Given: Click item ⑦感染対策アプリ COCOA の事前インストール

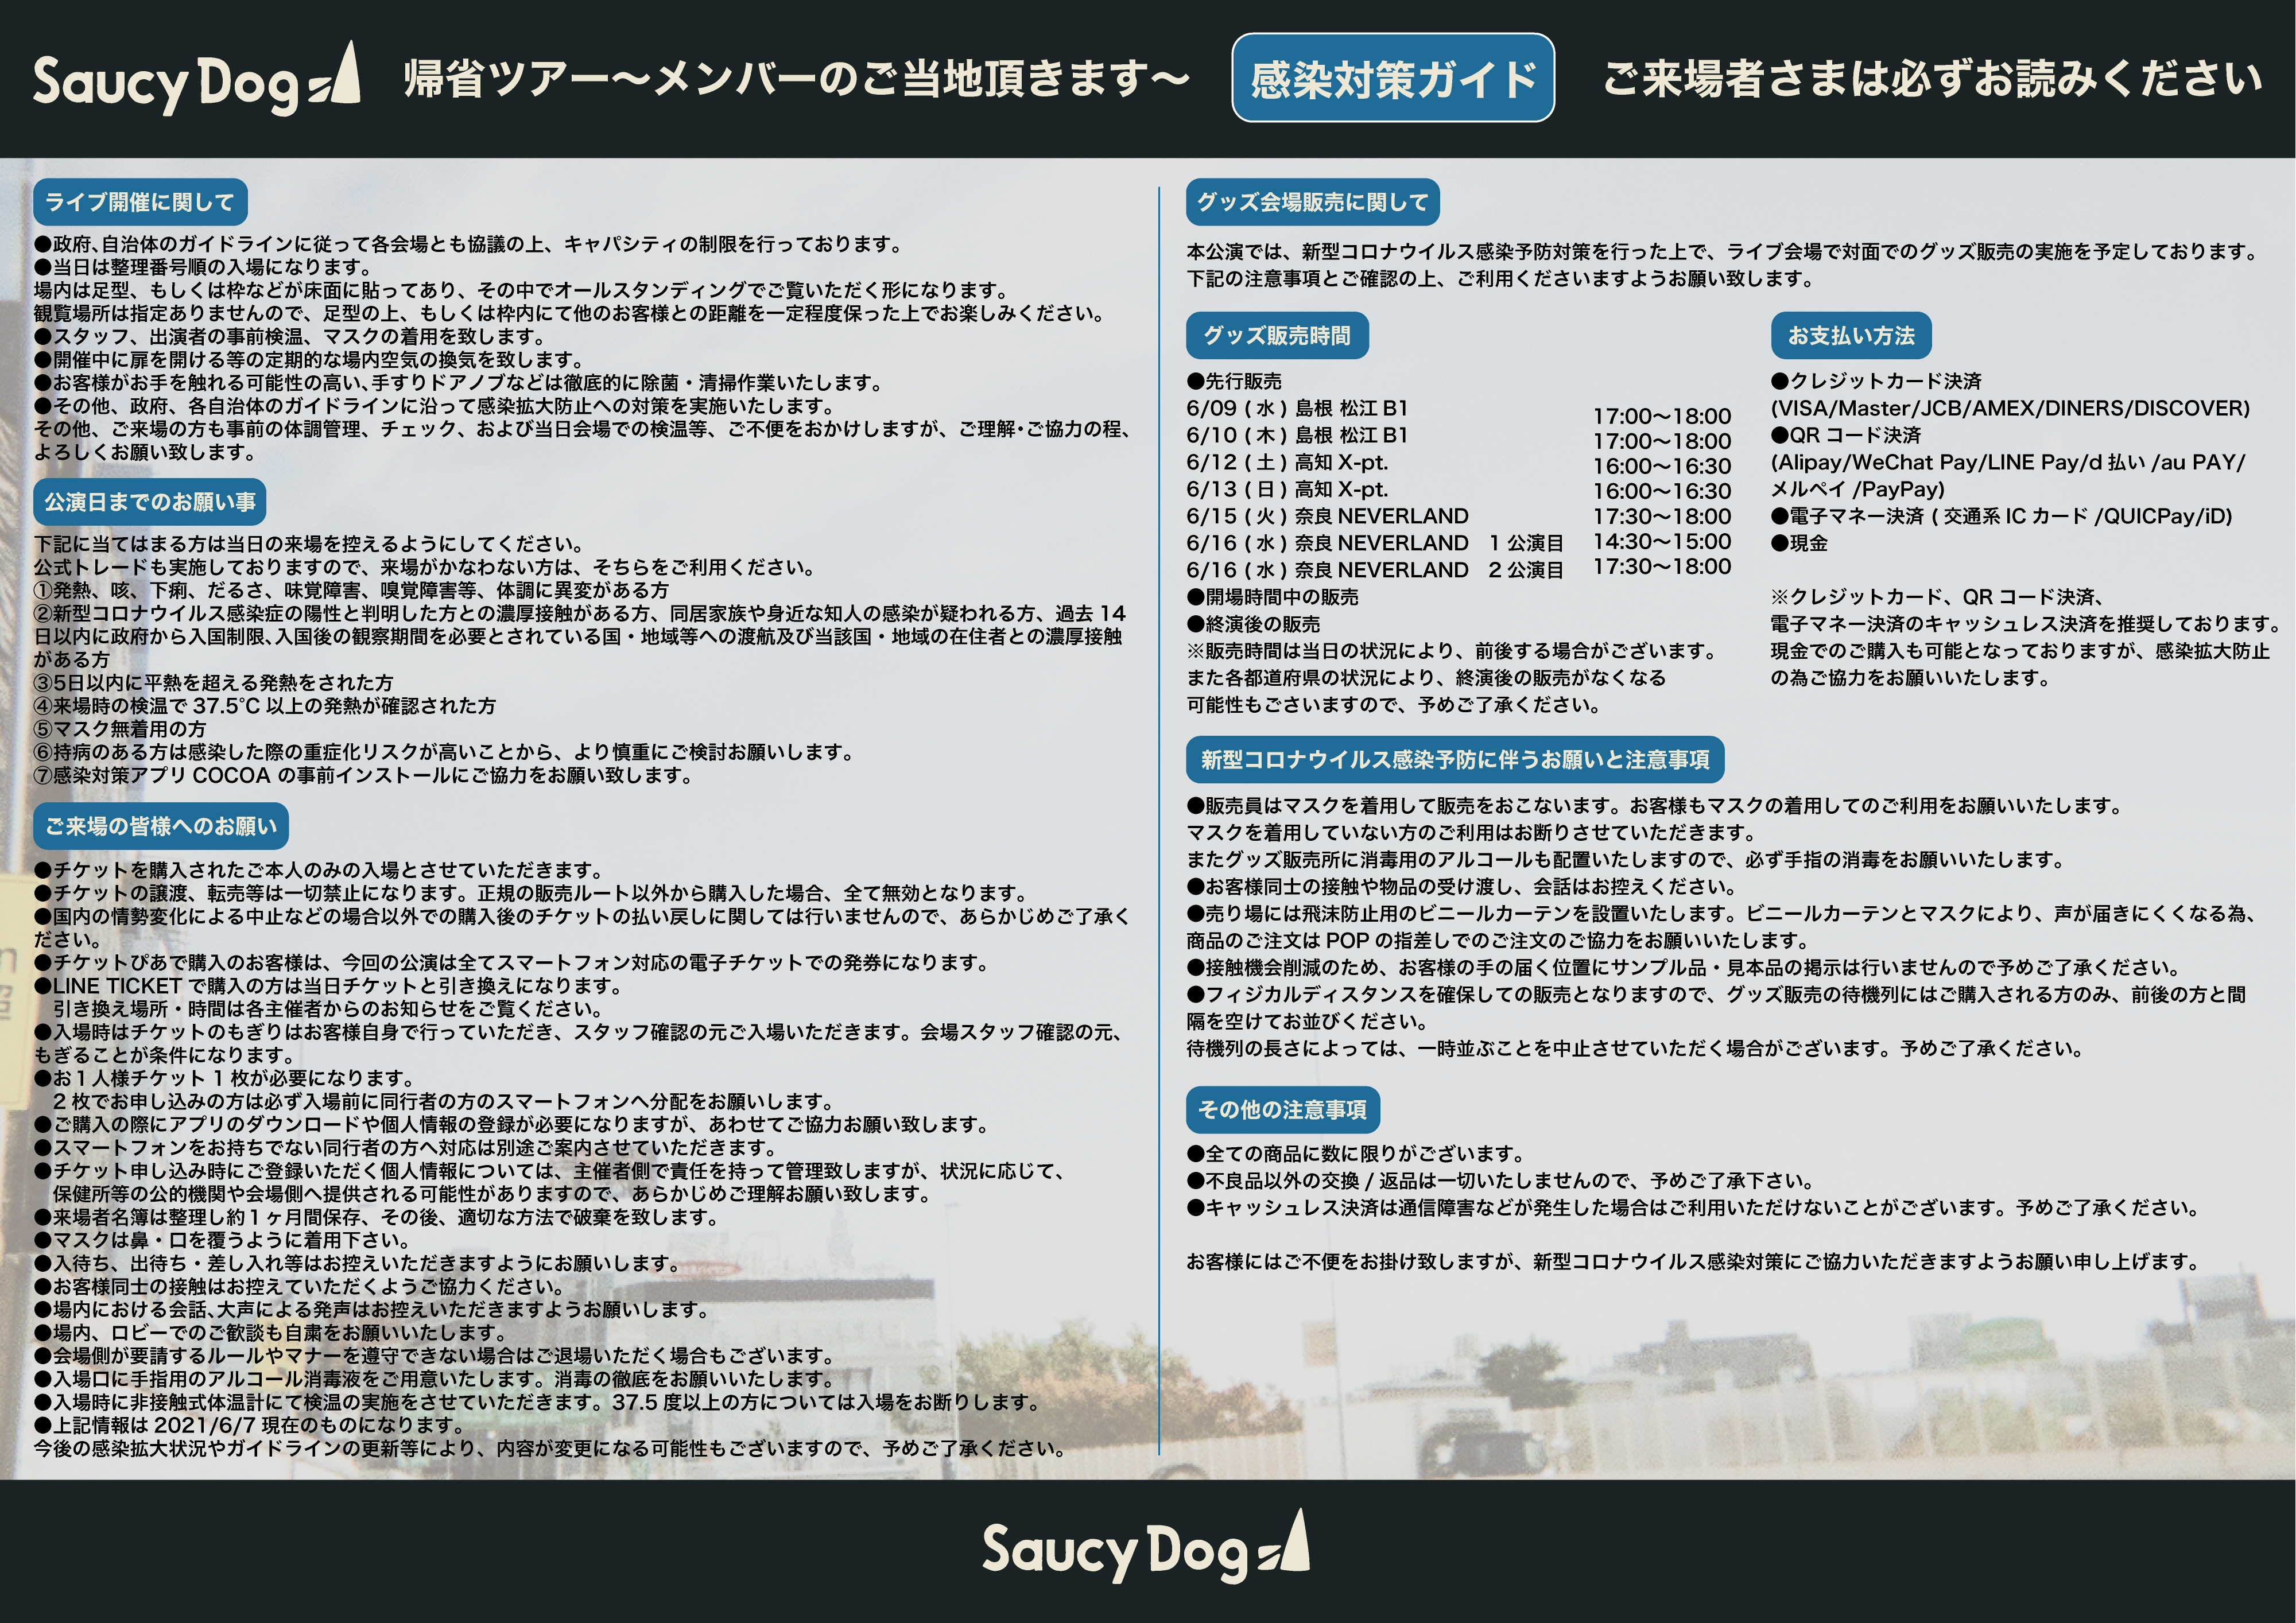Looking at the screenshot, I should point(363,775).
